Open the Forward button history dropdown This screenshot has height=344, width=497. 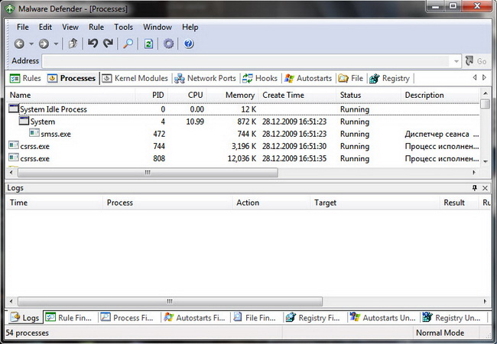[x=56, y=44]
